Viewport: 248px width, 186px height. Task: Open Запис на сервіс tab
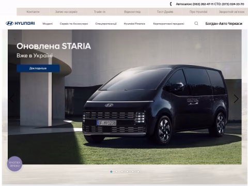[x=66, y=12]
